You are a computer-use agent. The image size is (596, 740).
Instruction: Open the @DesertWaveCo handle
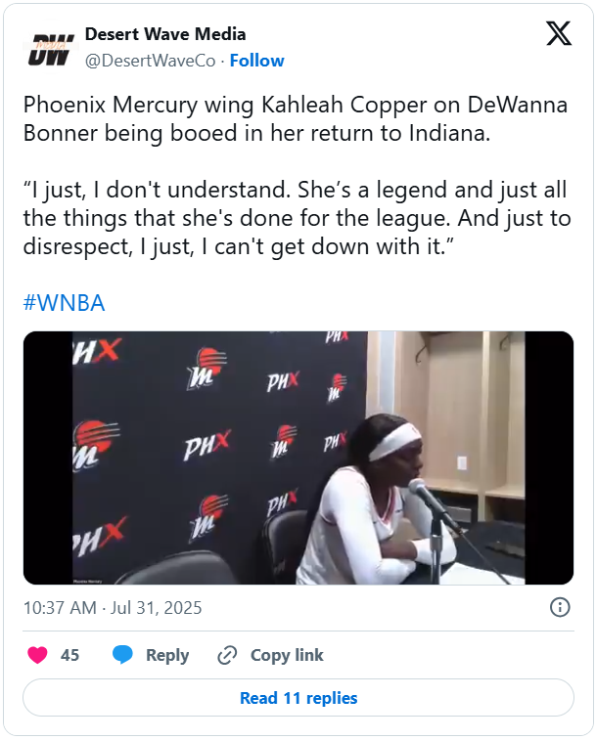click(151, 61)
